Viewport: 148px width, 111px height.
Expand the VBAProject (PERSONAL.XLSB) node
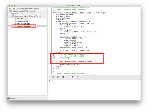pyautogui.click(x=9, y=9)
